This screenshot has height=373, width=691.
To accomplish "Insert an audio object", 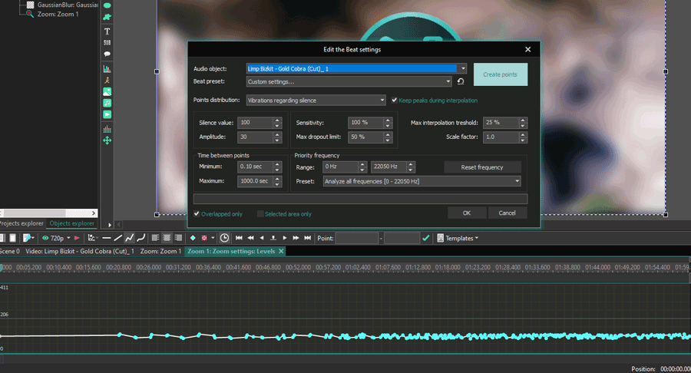I will coord(107,103).
